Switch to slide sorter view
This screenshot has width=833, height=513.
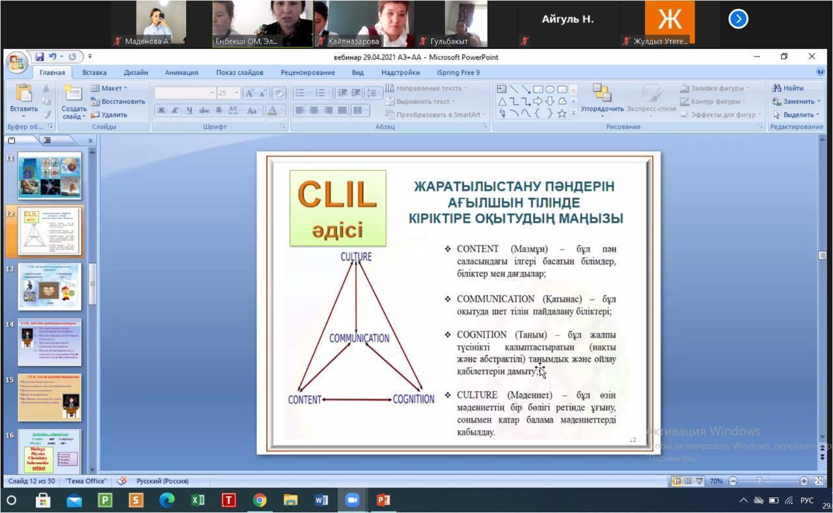click(x=688, y=481)
